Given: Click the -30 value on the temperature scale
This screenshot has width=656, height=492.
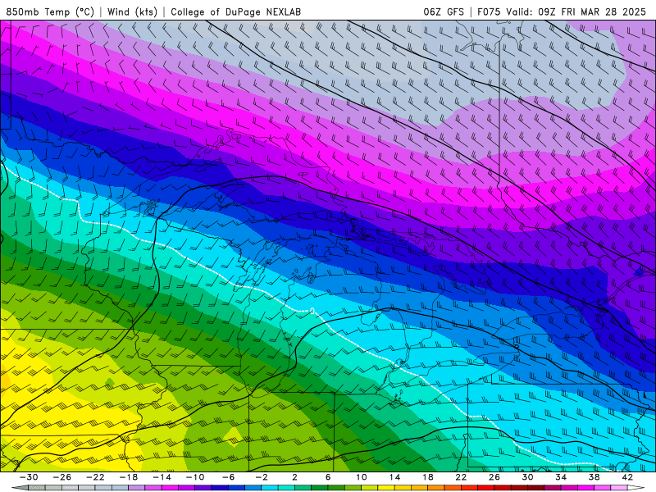Looking at the screenshot, I should click(x=29, y=477).
